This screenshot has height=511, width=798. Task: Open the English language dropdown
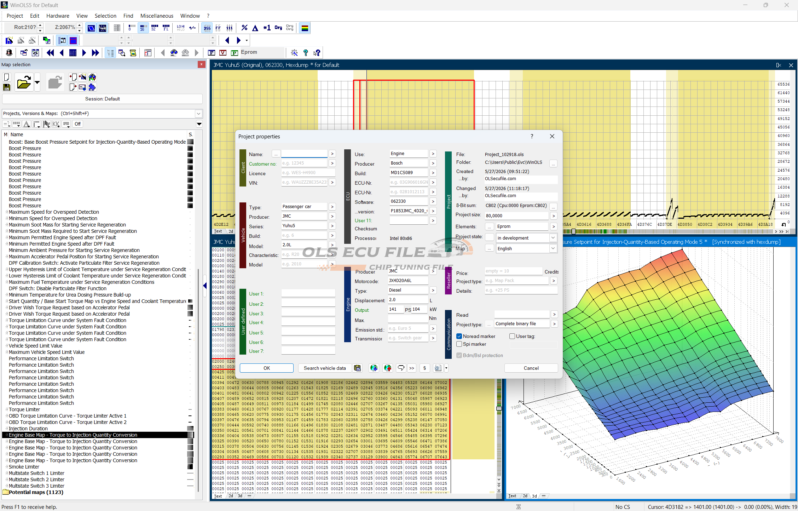tap(553, 248)
